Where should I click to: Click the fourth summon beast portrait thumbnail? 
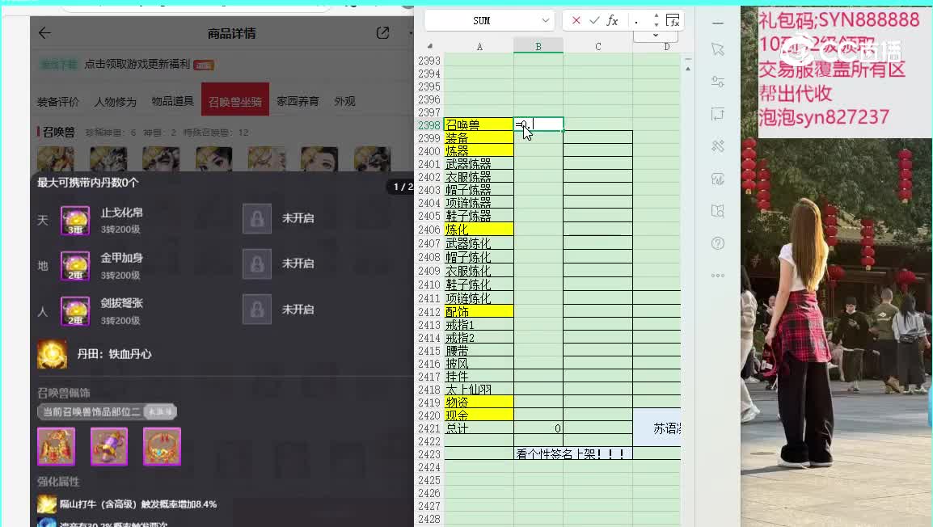(214, 158)
